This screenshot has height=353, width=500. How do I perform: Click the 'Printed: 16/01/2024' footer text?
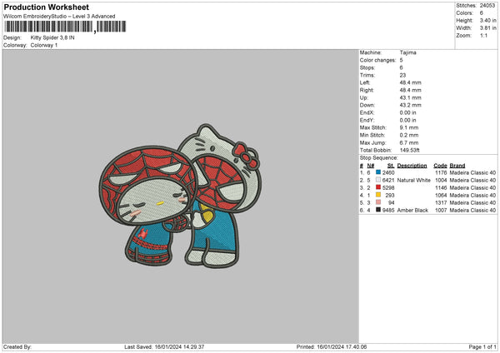click(x=332, y=347)
